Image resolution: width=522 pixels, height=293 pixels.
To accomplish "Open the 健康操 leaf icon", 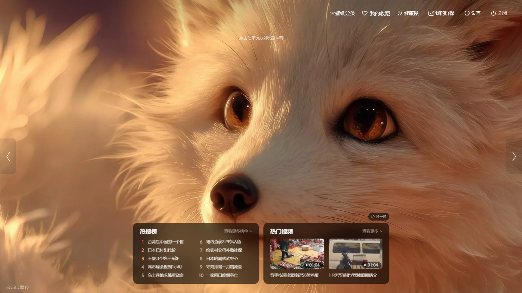I will click(400, 13).
